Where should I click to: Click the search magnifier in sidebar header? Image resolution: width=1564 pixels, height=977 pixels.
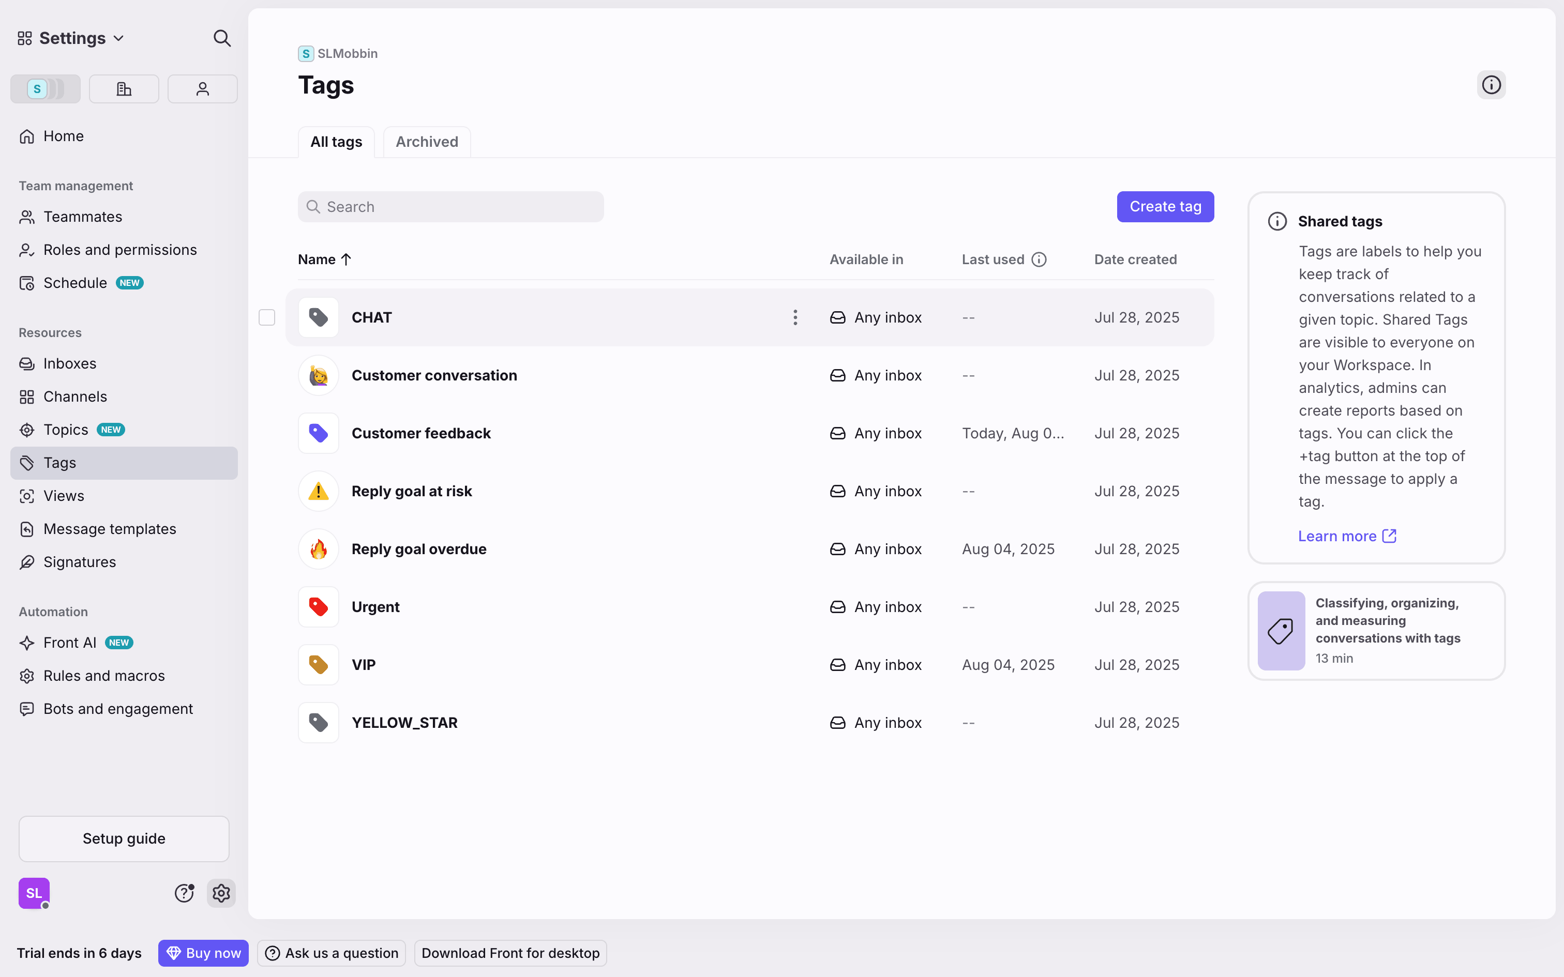[222, 38]
